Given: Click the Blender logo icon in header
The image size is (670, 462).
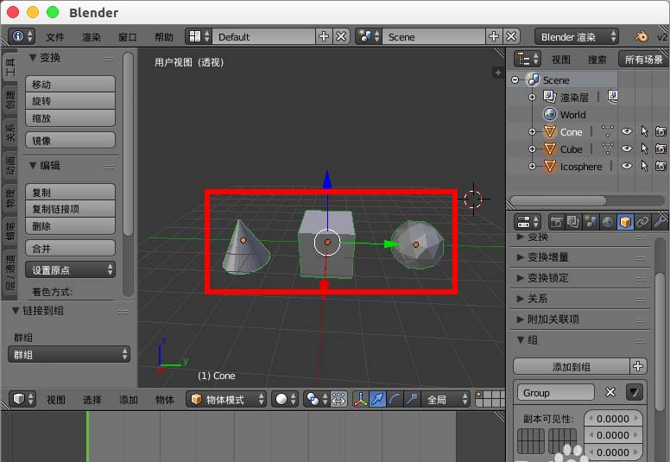Looking at the screenshot, I should point(641,37).
